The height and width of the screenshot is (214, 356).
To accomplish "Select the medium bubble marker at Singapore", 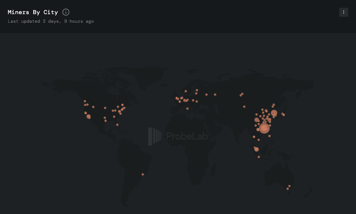I will (x=257, y=149).
